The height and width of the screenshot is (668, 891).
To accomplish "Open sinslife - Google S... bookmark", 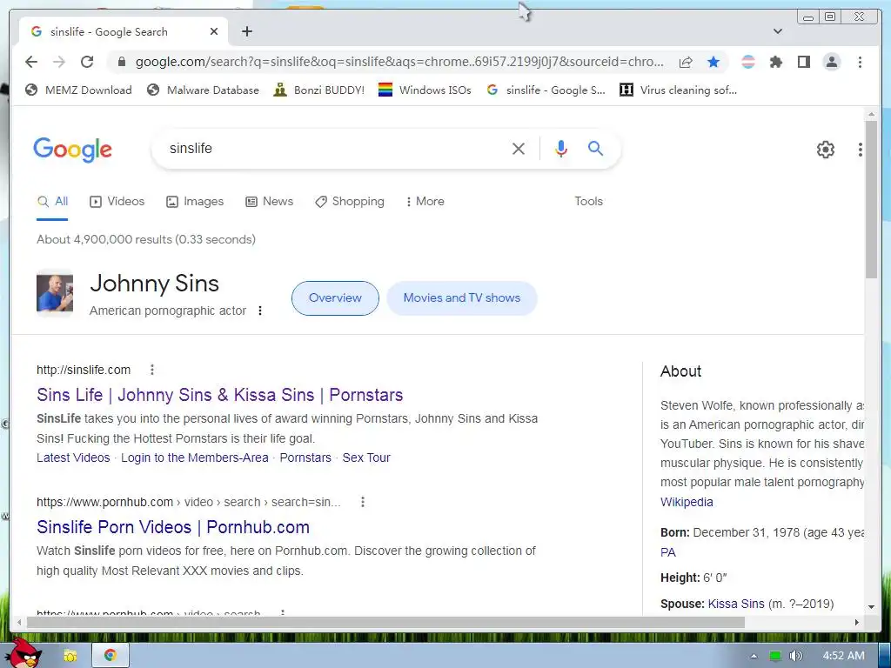I will pyautogui.click(x=546, y=90).
